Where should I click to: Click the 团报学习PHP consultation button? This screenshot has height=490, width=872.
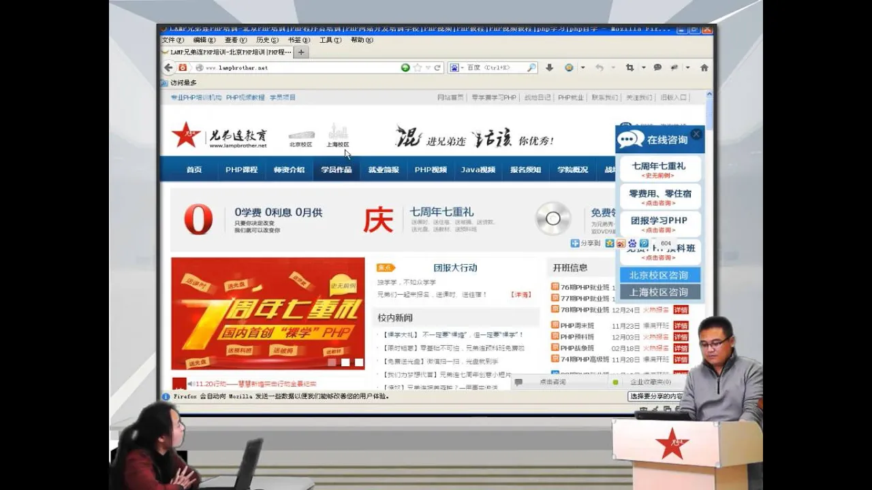tap(659, 224)
